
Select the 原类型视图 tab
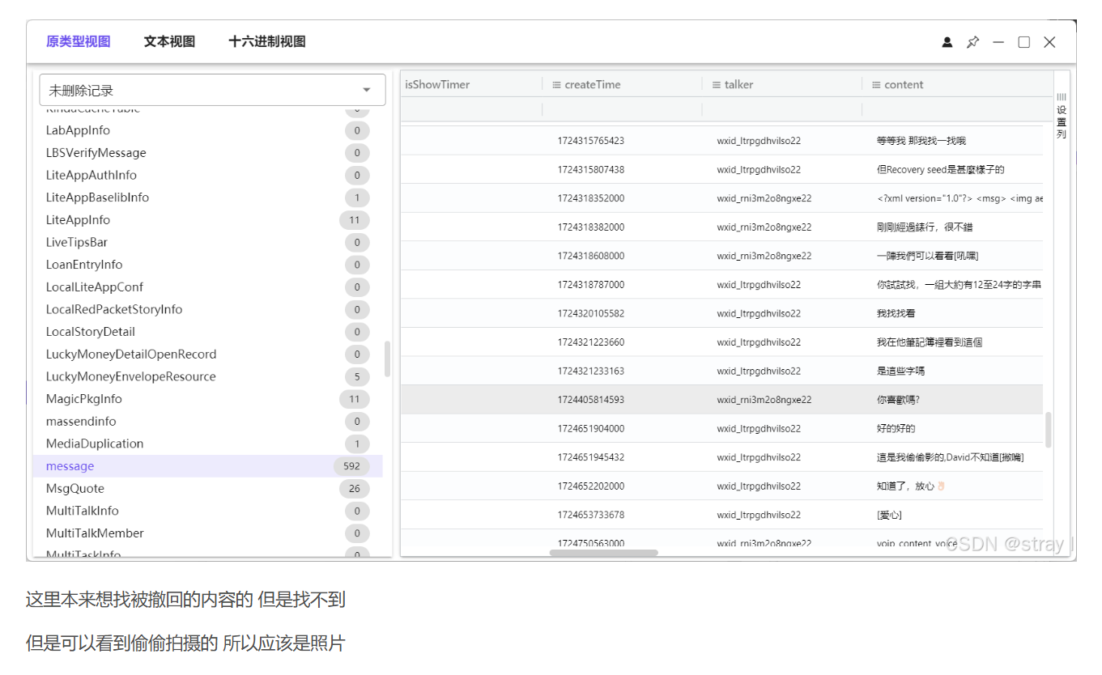tap(78, 41)
